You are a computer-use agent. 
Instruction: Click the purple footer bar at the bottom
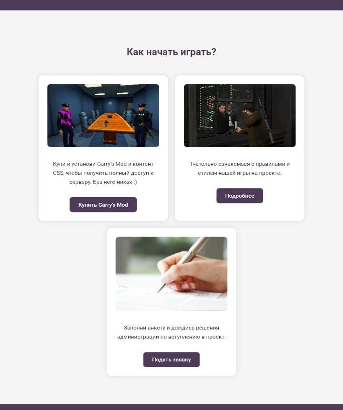(171, 407)
